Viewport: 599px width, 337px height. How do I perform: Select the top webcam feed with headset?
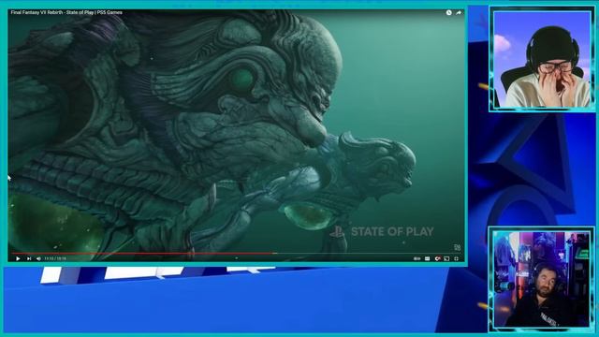(542, 59)
